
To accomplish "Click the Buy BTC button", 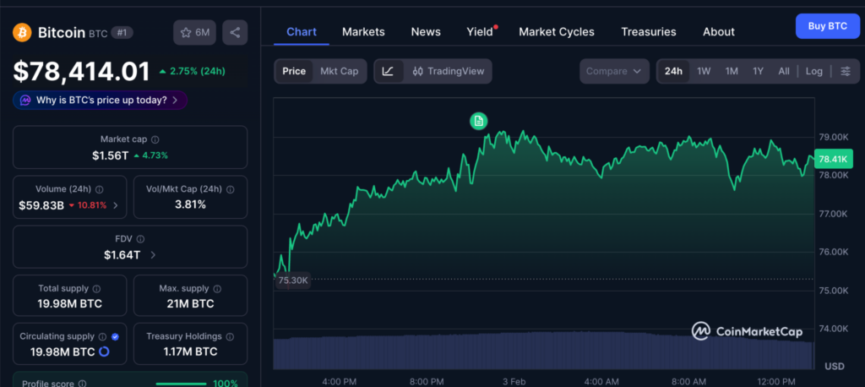I will 827,26.
